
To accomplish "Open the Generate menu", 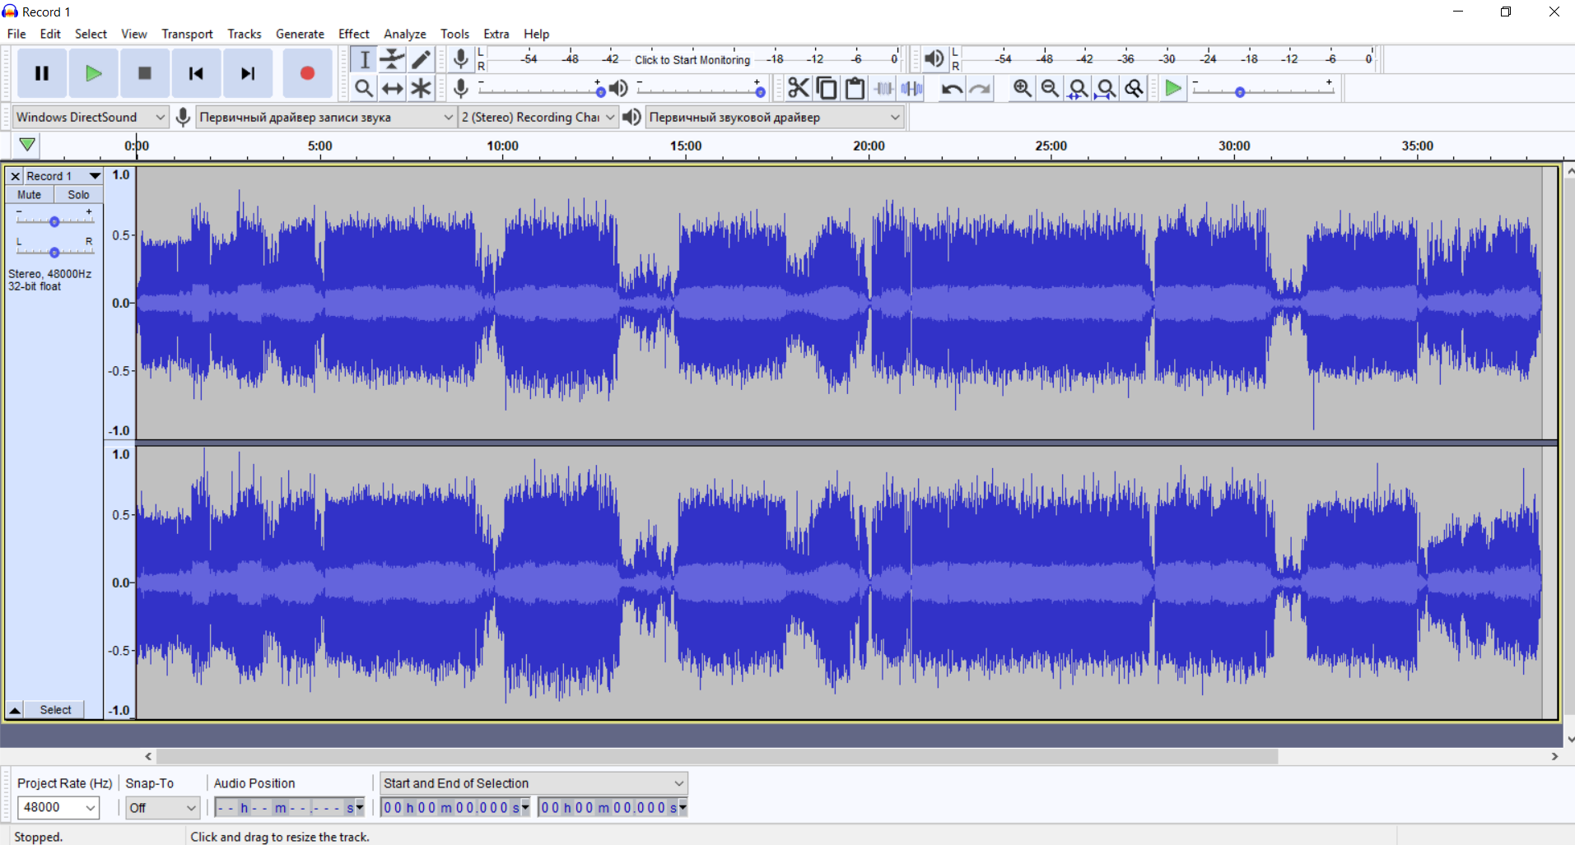I will [300, 34].
